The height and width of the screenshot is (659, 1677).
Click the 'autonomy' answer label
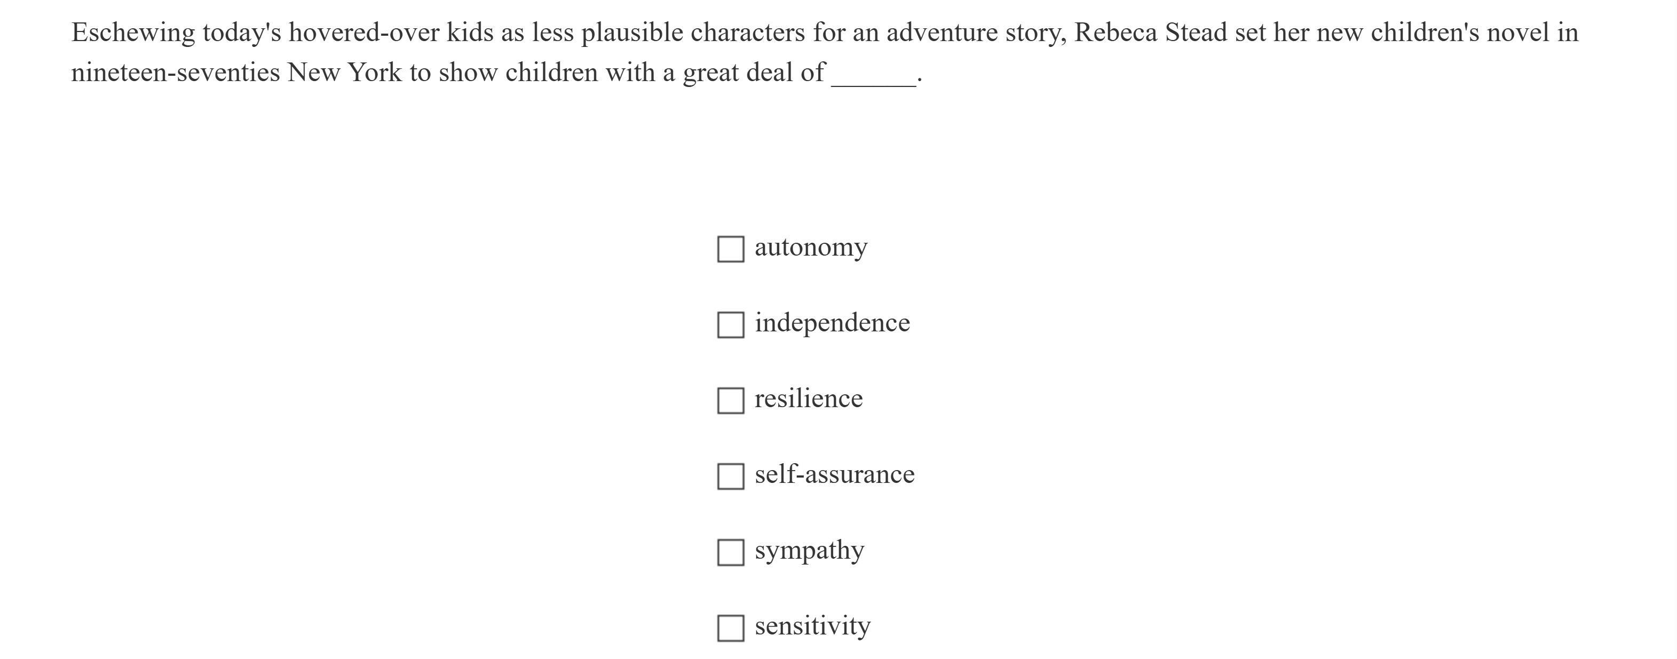[811, 248]
